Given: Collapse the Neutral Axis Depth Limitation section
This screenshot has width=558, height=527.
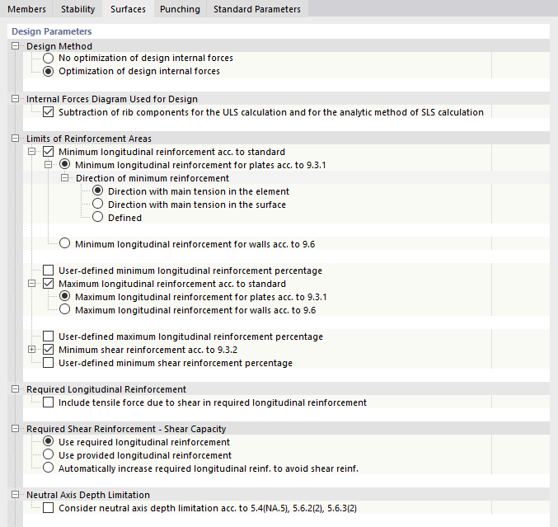Looking at the screenshot, I should [x=16, y=495].
